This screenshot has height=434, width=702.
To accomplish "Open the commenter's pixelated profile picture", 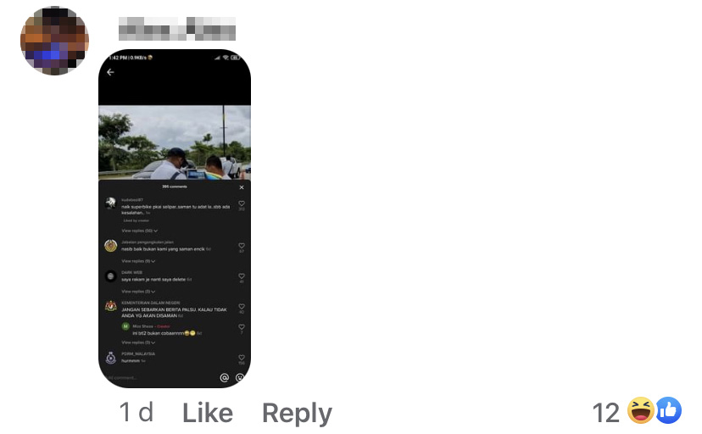I will [x=54, y=41].
